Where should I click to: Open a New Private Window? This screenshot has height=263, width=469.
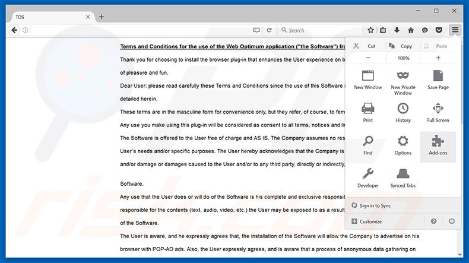(403, 83)
